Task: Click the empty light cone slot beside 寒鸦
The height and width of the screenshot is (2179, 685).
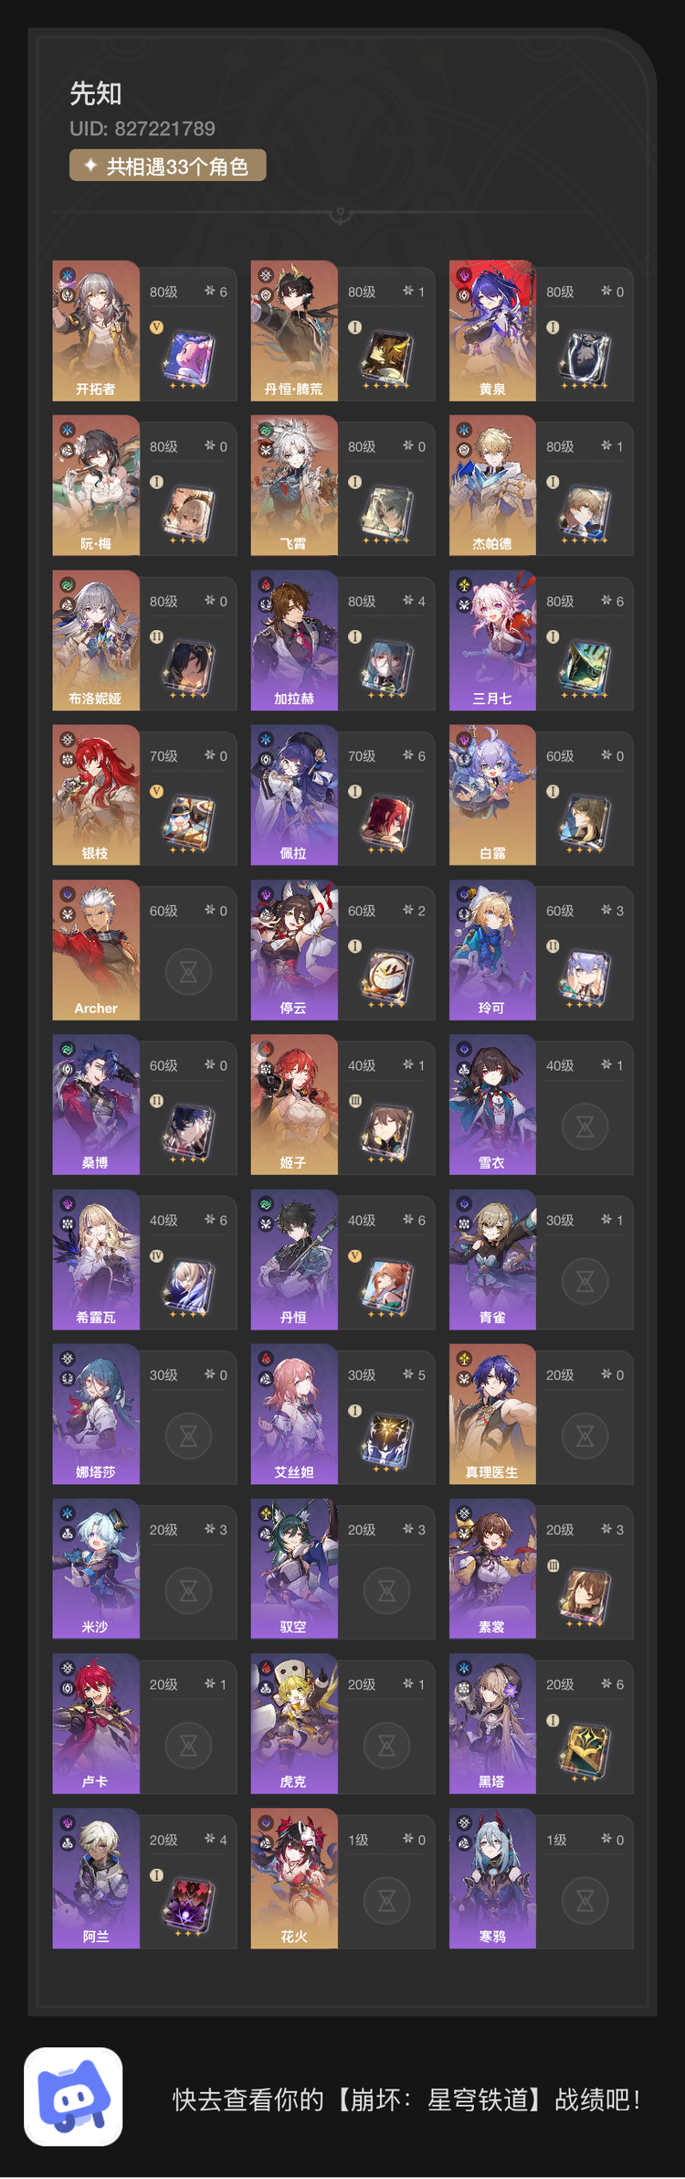Action: point(585,1901)
